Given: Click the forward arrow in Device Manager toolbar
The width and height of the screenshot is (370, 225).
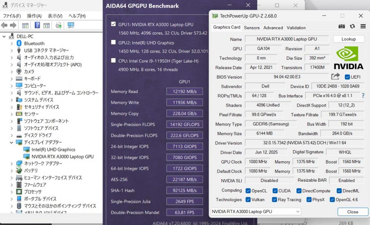Looking at the screenshot, I should tap(13, 25).
